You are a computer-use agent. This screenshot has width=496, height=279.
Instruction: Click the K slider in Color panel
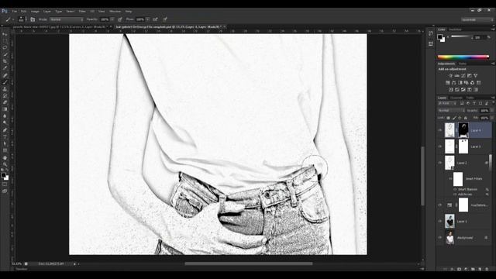[x=461, y=36]
